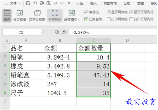Select row 1 header

(5, 48)
